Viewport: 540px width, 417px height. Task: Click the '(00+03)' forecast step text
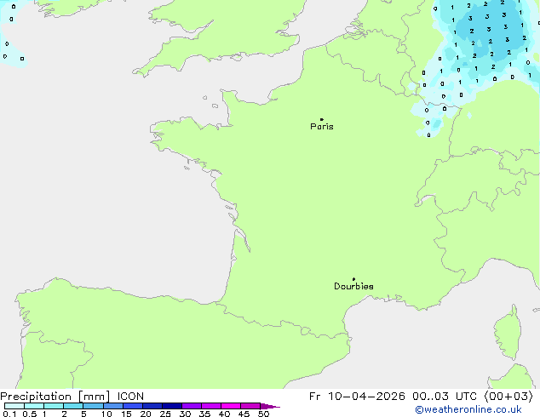(x=508, y=397)
